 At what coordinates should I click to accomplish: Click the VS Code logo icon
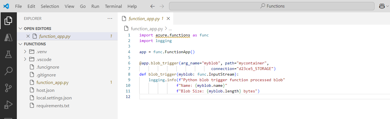[6, 6]
